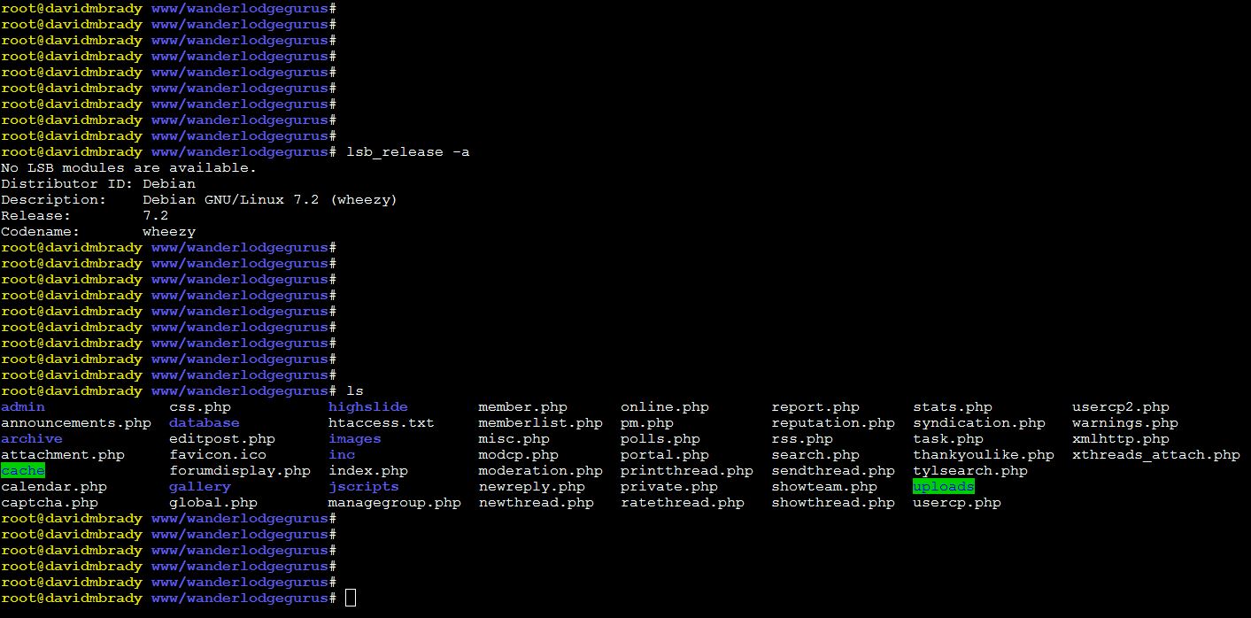This screenshot has height=618, width=1251.
Task: Click the green-highlighted cache directory
Action: pos(23,471)
